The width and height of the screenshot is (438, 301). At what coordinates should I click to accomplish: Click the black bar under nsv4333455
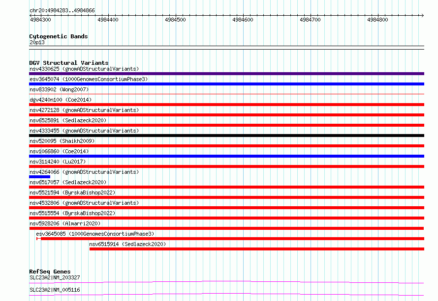tap(226, 136)
